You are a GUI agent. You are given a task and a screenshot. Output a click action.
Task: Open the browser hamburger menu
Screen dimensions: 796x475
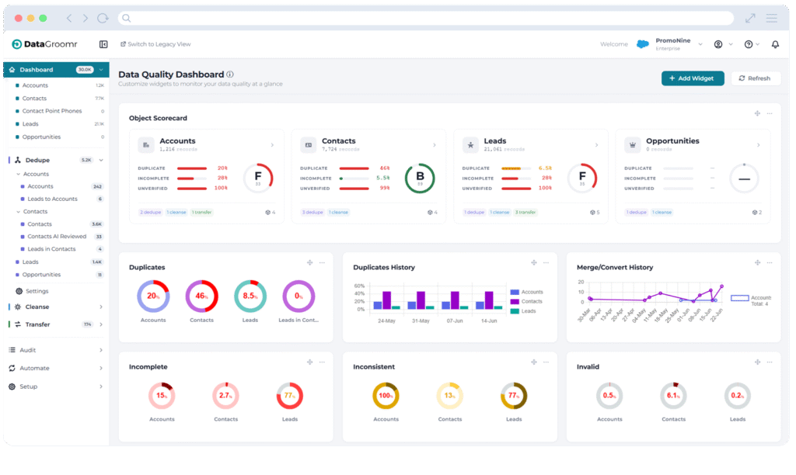[772, 19]
